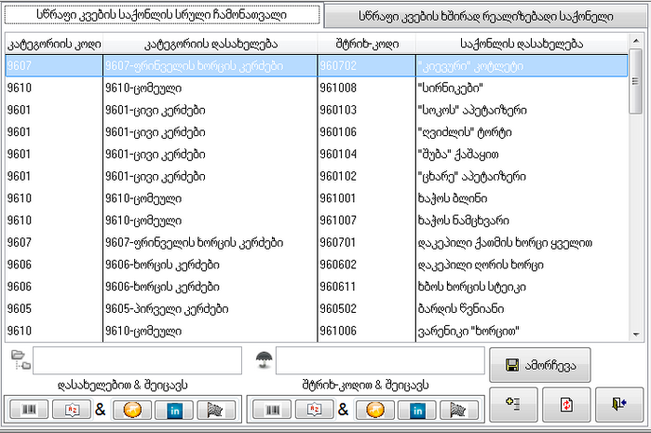
Task: Click the A-Z sort icon under the barcode filter
Action: 314,411
